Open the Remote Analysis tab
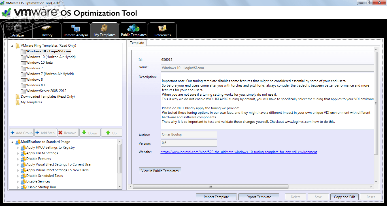Screen dimensions: 387x206 click(76, 30)
